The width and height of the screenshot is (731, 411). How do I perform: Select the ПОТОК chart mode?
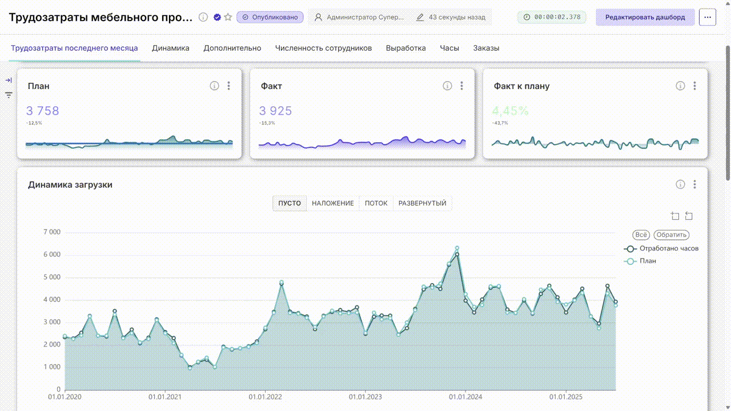[x=376, y=203]
